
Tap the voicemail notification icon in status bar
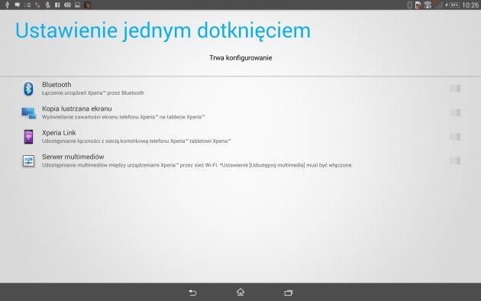pos(27,5)
